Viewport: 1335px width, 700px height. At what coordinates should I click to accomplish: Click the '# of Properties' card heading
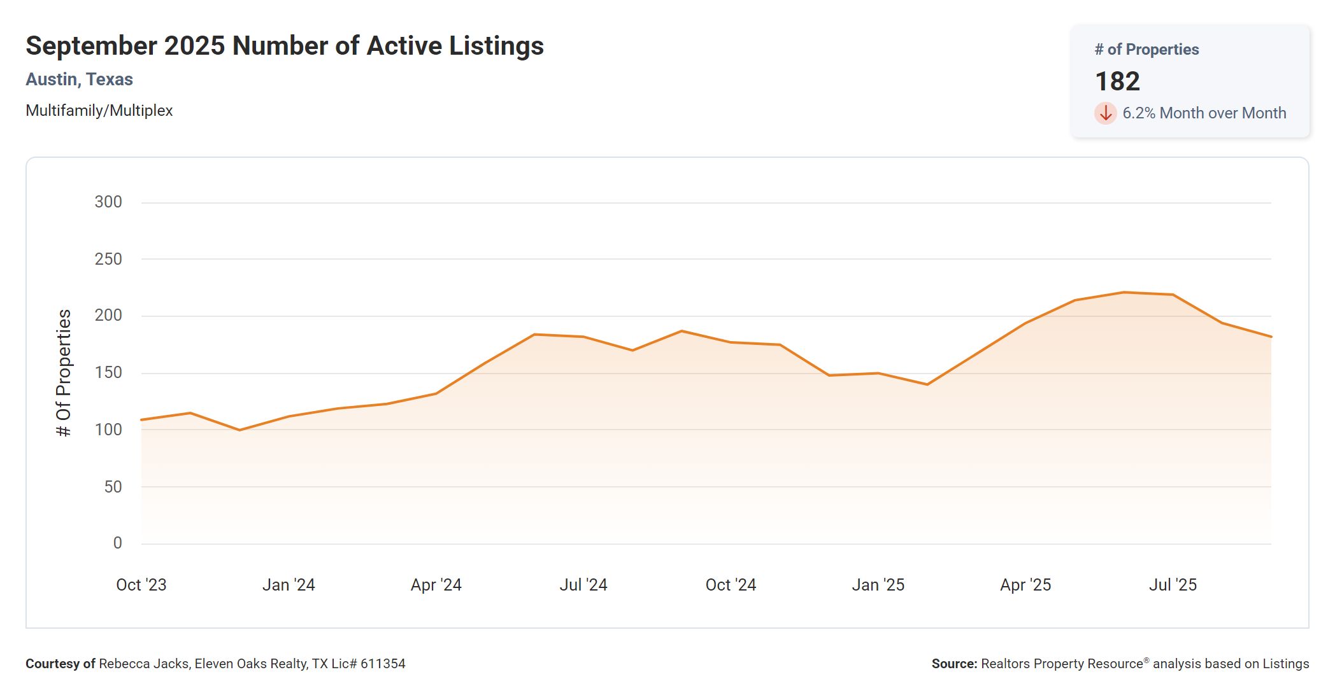tap(1146, 50)
